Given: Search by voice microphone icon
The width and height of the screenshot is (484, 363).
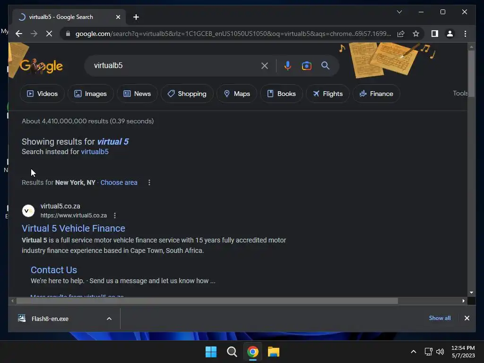Looking at the screenshot, I should pyautogui.click(x=287, y=65).
